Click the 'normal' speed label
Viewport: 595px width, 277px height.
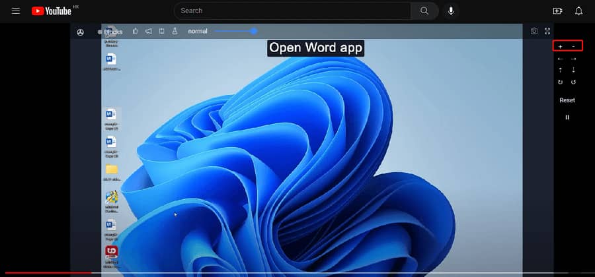(198, 31)
